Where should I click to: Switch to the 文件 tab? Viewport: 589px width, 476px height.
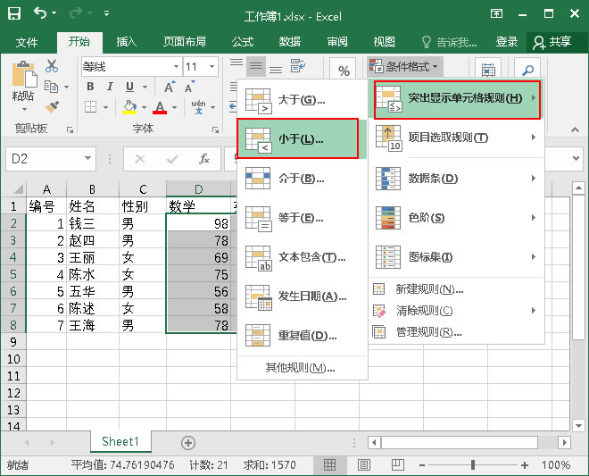27,42
